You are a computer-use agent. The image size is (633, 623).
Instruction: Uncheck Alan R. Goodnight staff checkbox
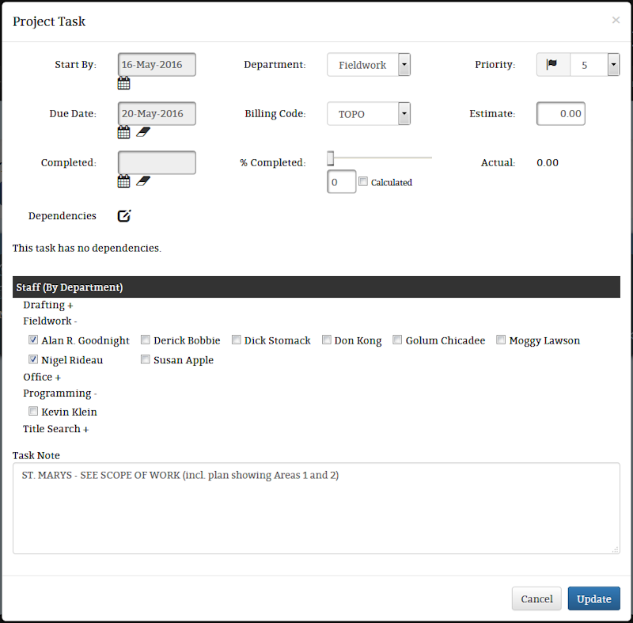[x=33, y=340]
